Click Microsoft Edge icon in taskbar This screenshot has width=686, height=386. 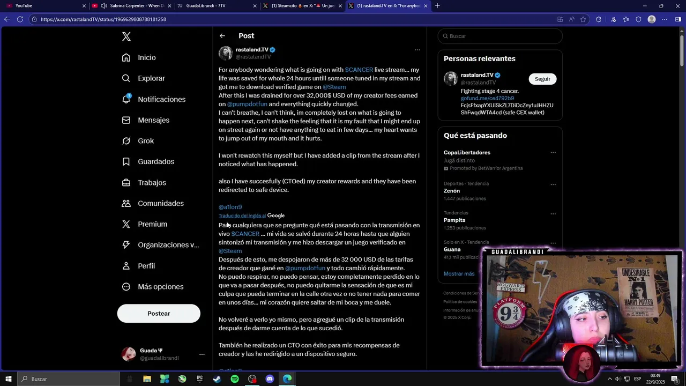(287, 379)
